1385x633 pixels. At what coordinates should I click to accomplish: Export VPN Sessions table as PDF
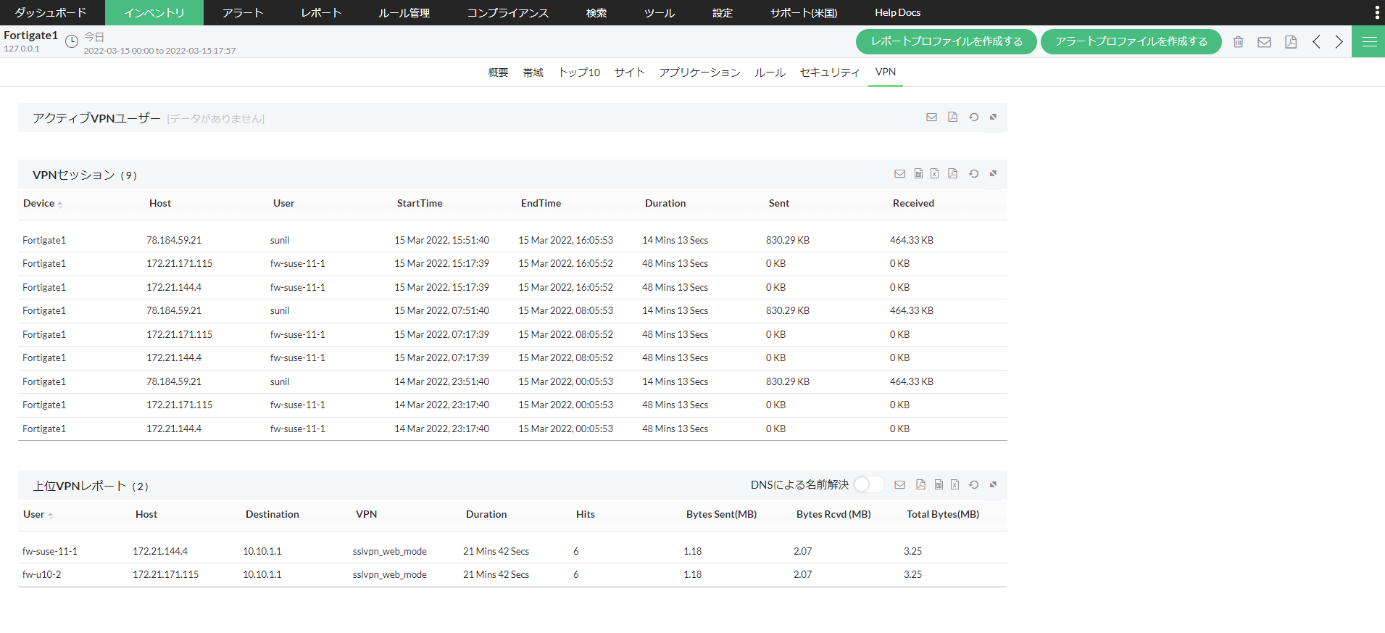(952, 174)
